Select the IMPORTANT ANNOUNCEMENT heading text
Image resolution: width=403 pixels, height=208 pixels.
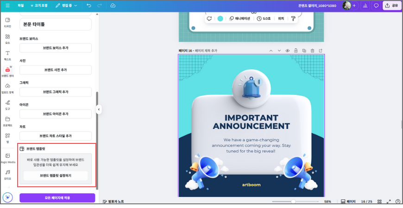(251, 122)
